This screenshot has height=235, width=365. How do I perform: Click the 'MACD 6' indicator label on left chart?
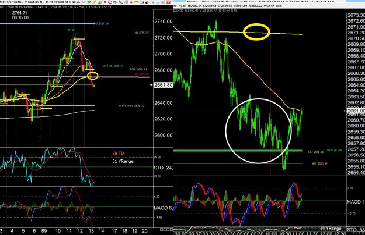point(163,208)
